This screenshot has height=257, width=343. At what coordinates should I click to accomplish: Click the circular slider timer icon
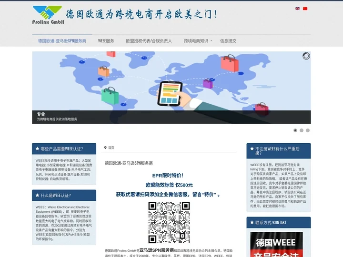pos(306,56)
